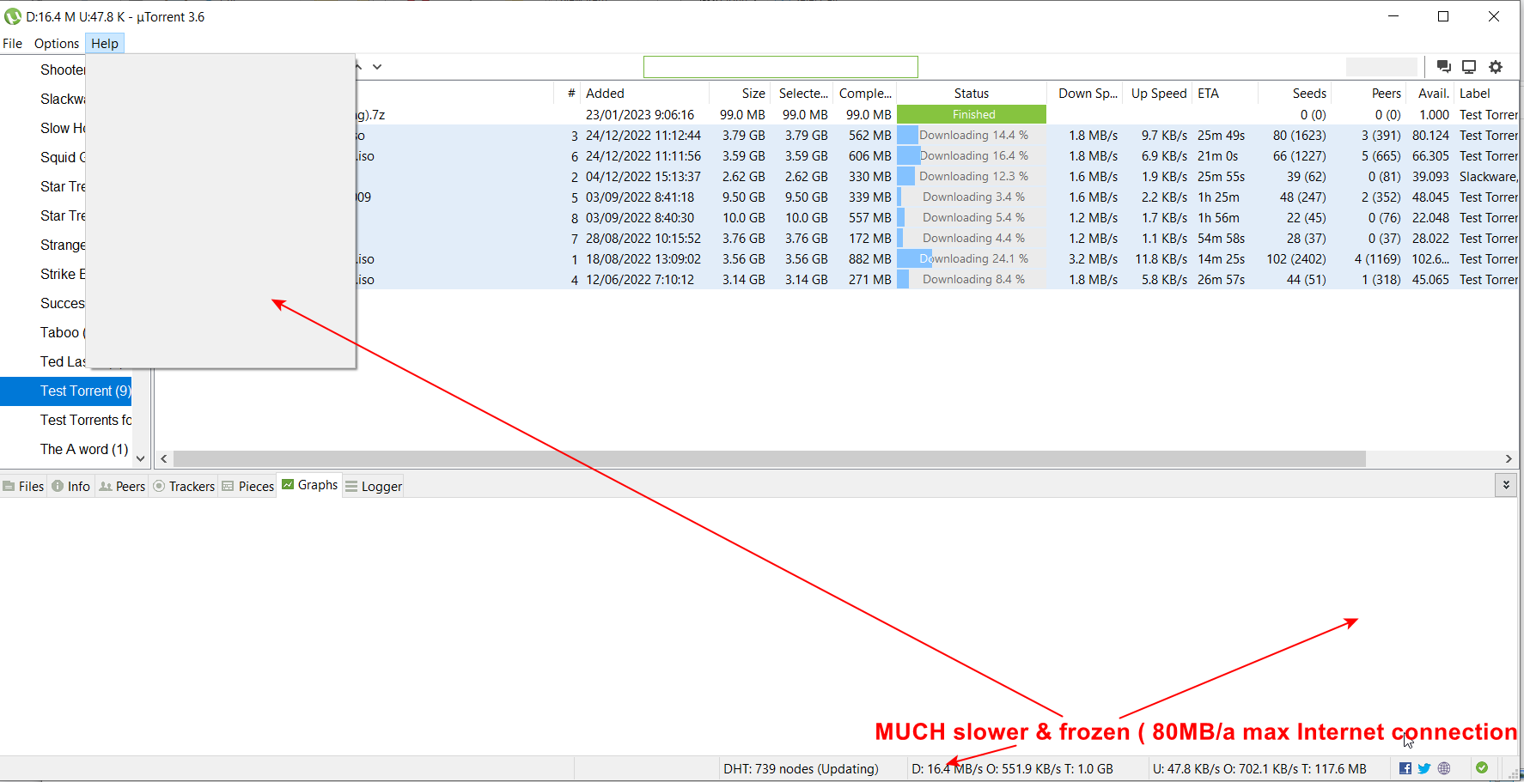Screen dimensions: 1524x782
Task: Click the globe web icon in status bar
Action: (1444, 768)
